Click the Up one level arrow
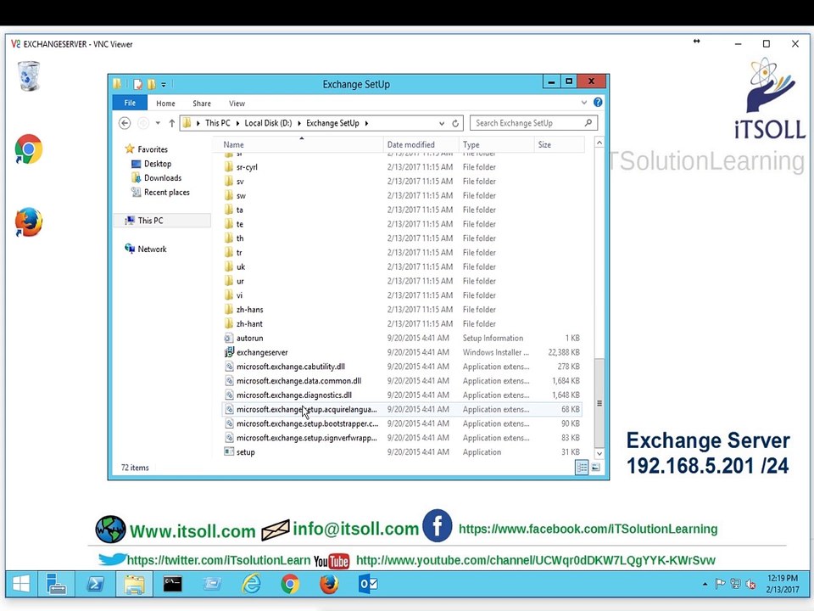This screenshot has width=814, height=611. tap(172, 123)
